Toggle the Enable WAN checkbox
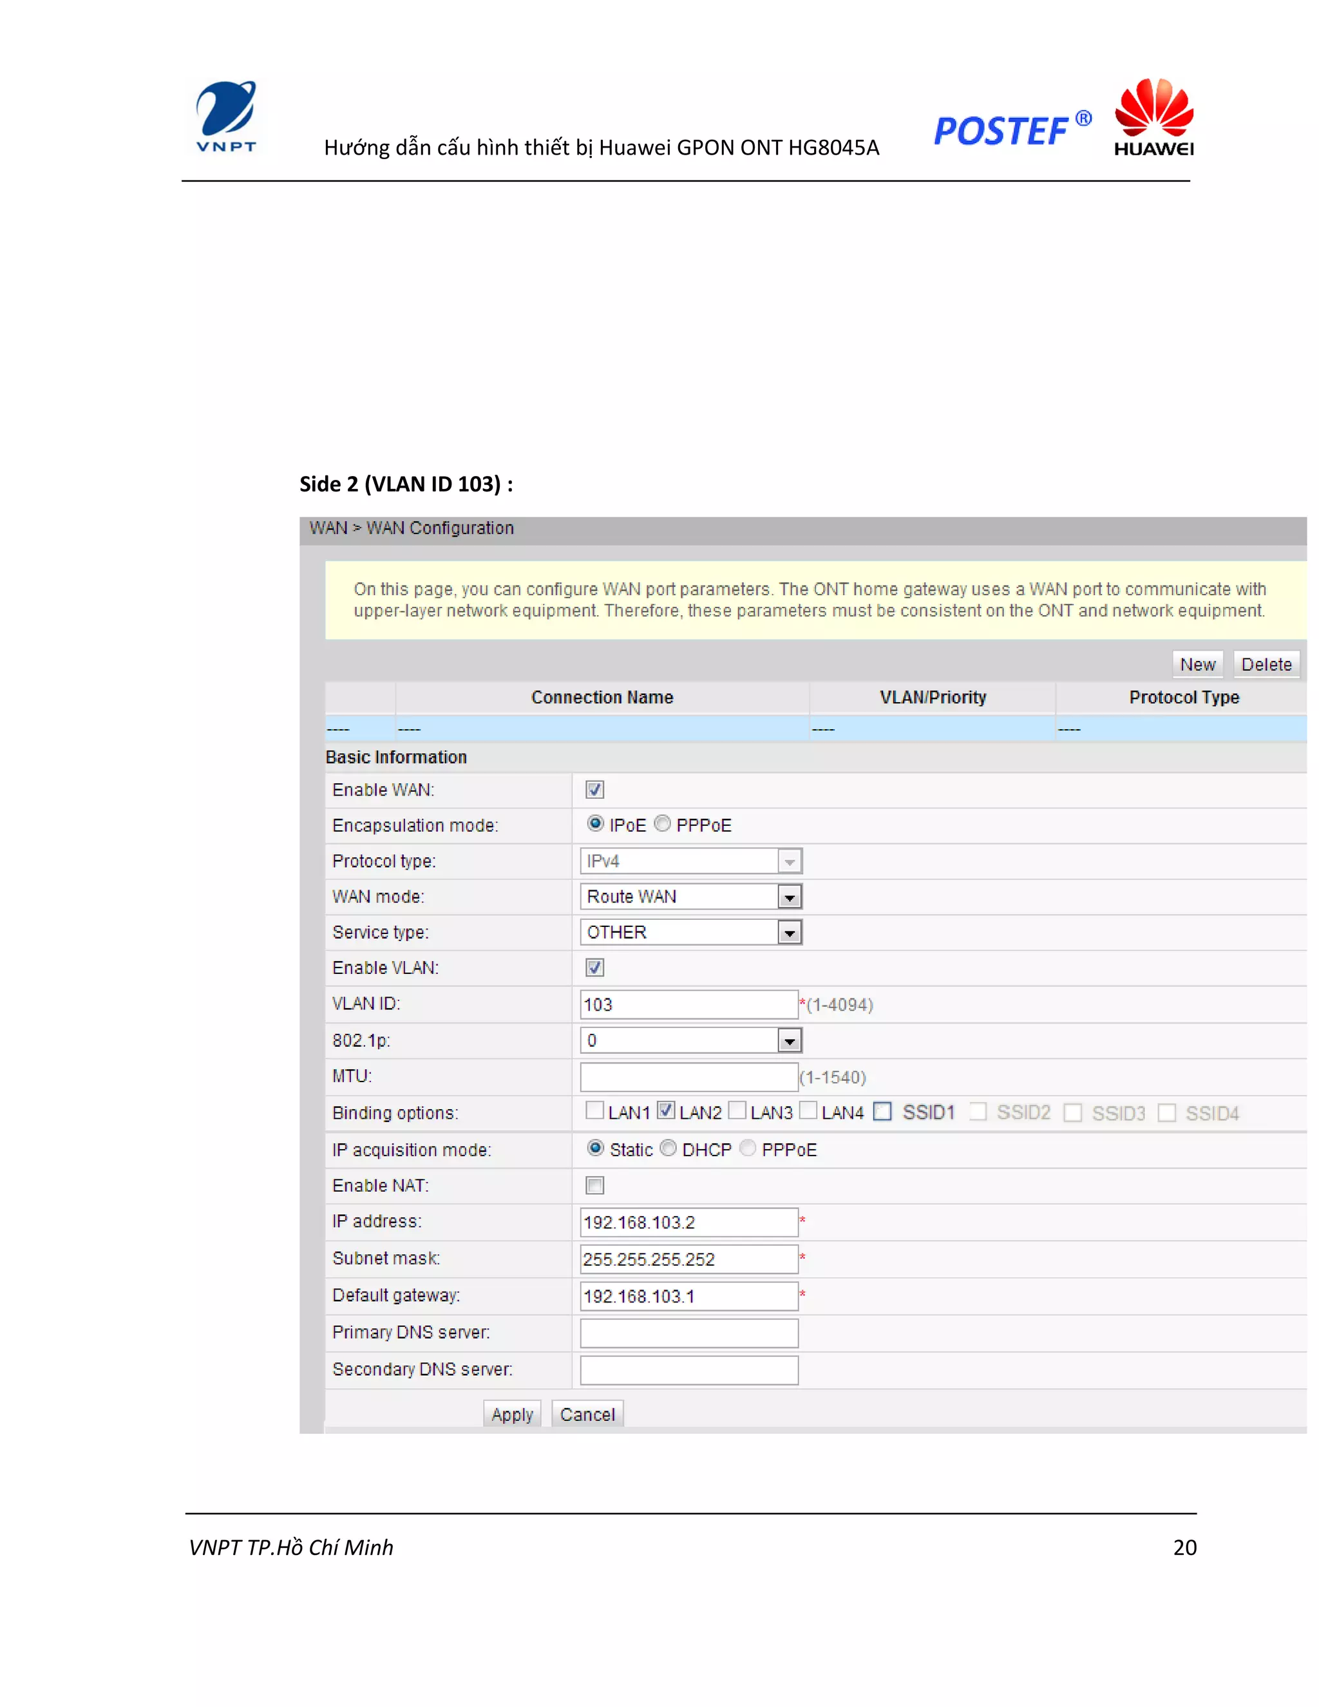The image size is (1319, 1707). tap(594, 790)
